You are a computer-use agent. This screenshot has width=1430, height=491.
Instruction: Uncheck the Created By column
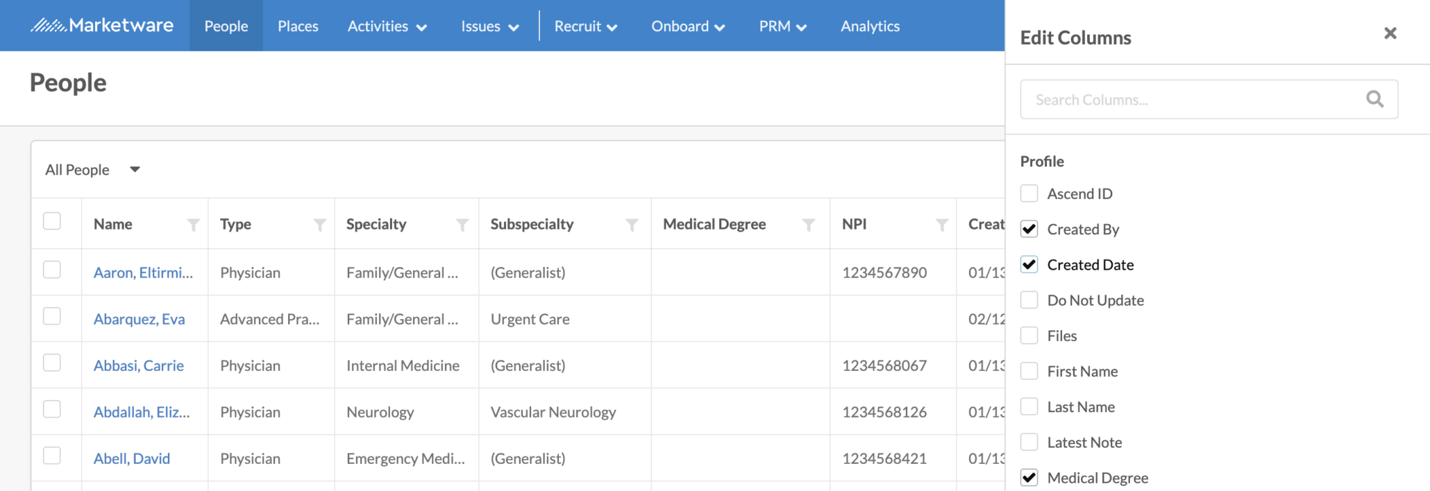(1029, 229)
